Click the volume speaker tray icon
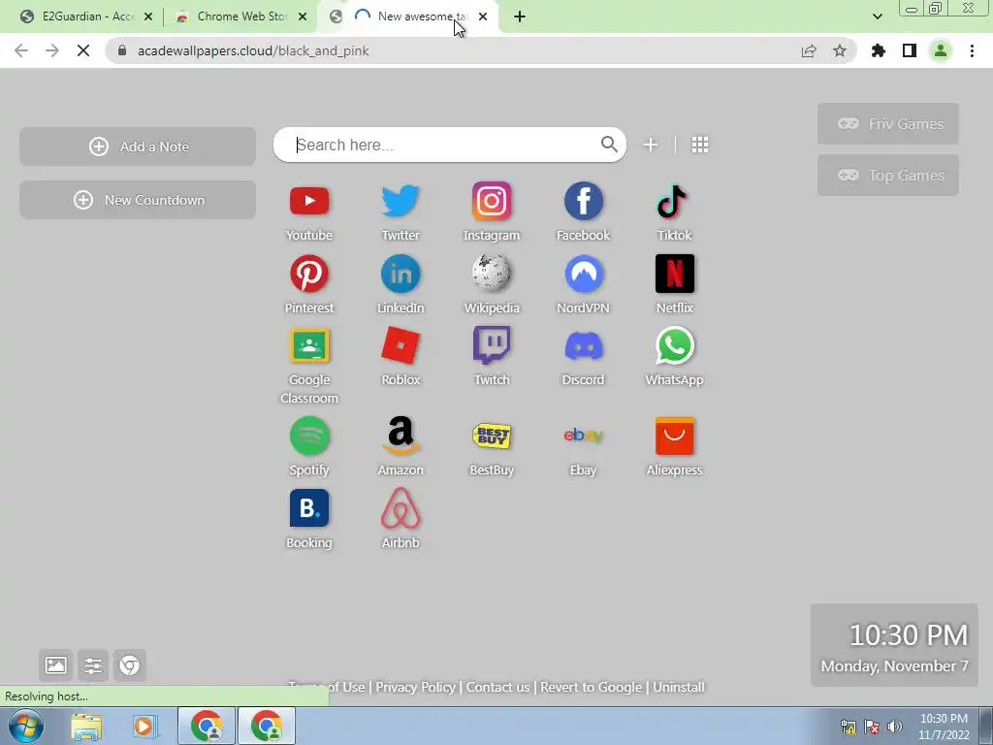993x745 pixels. pos(895,726)
